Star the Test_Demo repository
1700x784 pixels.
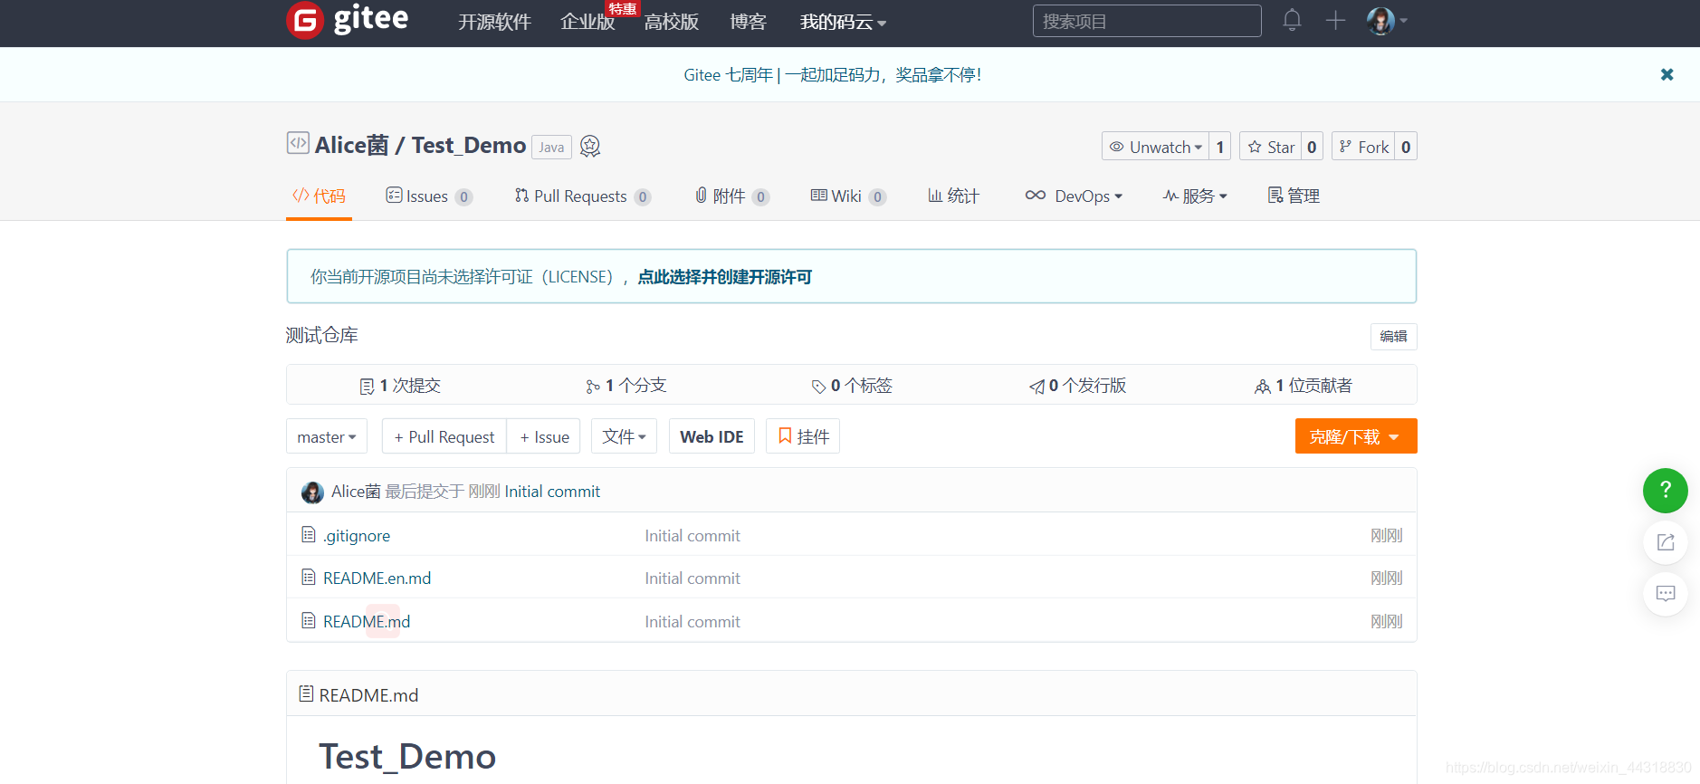click(1270, 147)
